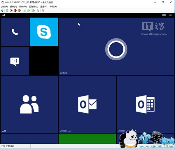Open the 操作(A) menu

click(13, 6)
